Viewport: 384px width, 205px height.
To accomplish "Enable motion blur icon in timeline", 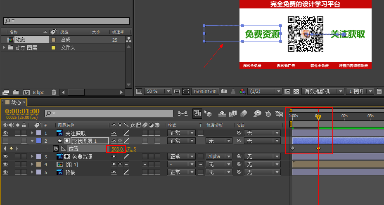I will coord(244,113).
